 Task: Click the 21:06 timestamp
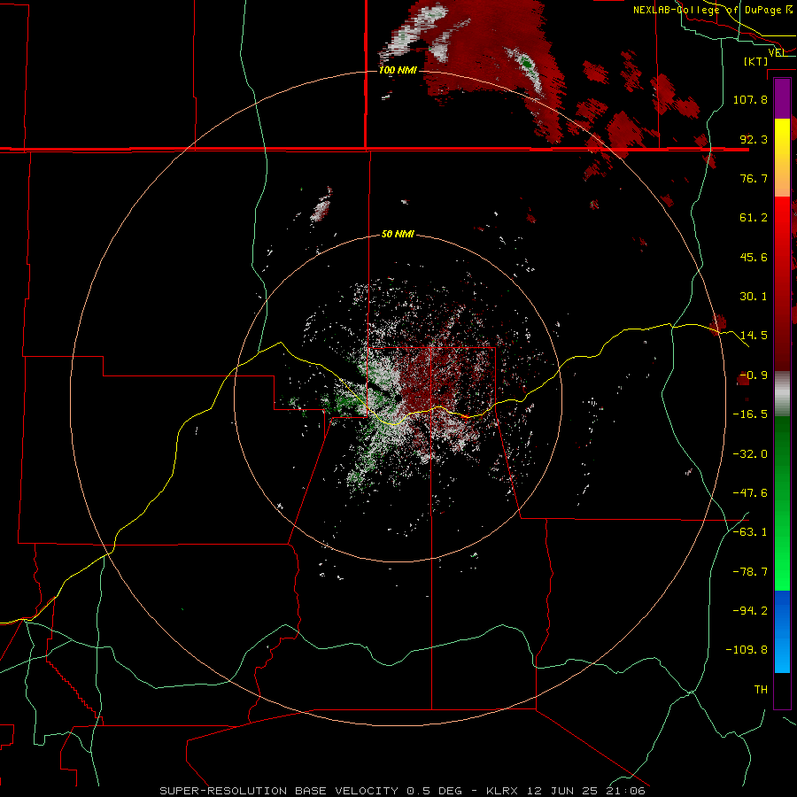click(626, 791)
